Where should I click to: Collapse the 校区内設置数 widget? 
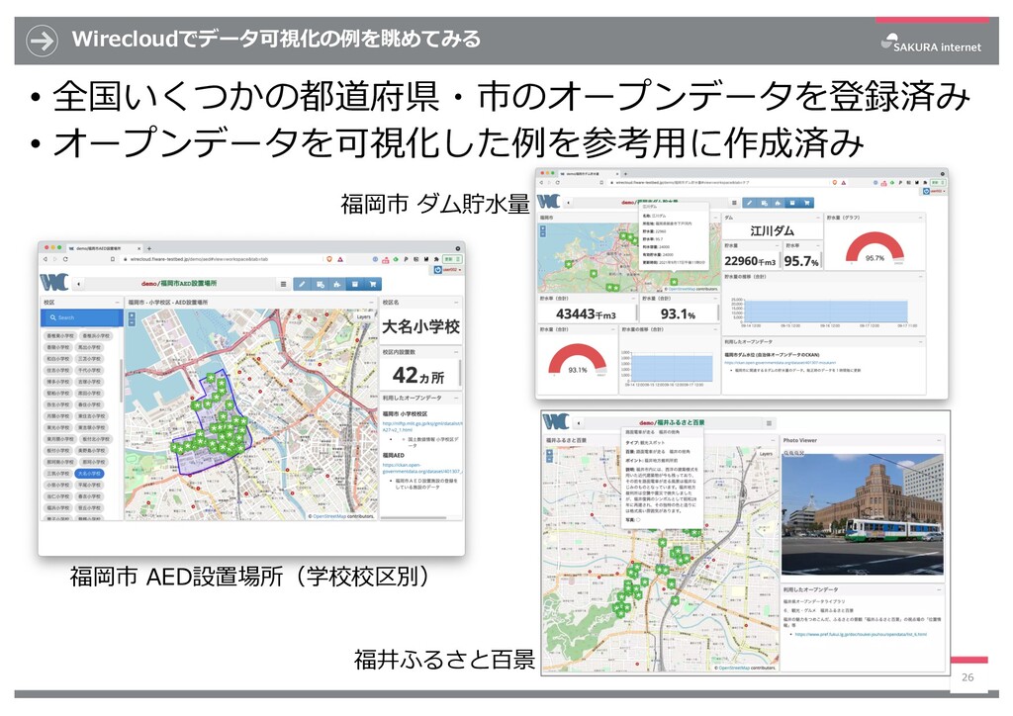pyautogui.click(x=455, y=352)
